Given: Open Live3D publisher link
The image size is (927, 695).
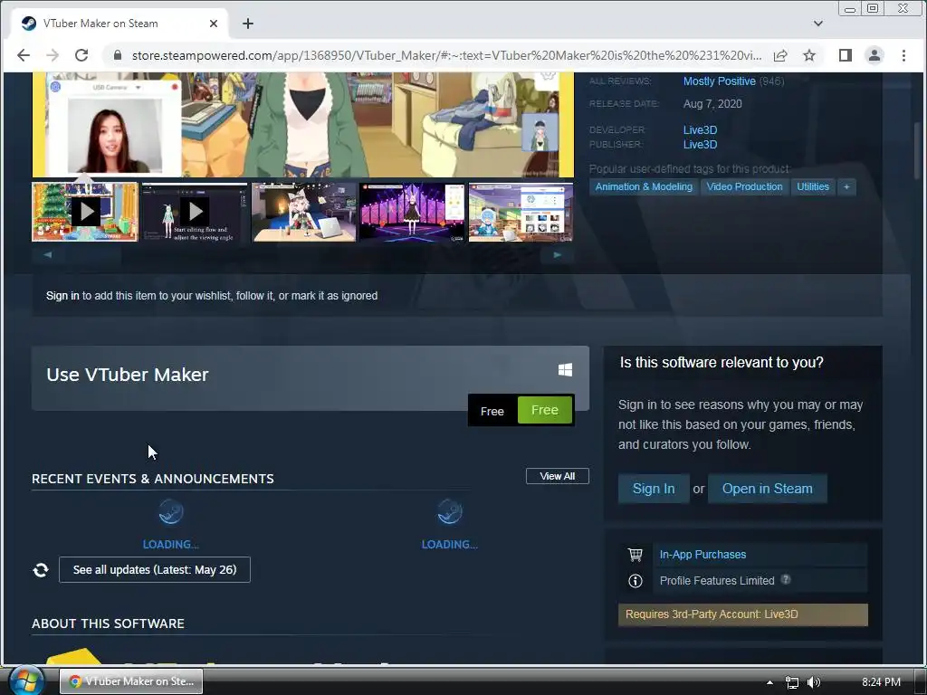Looking at the screenshot, I should tap(700, 144).
